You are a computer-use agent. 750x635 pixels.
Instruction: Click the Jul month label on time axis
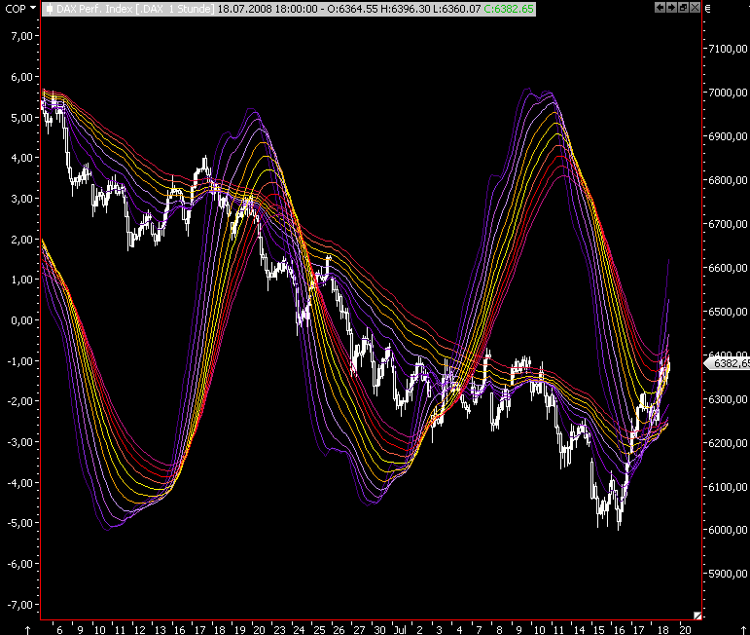coord(399,629)
